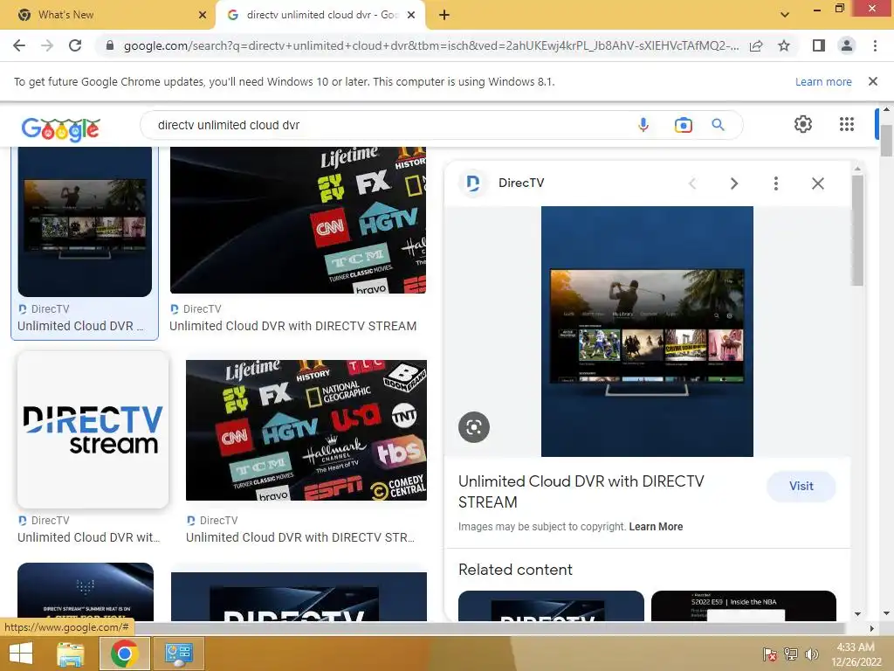
Task: Open the Google apps grid
Action: [847, 124]
